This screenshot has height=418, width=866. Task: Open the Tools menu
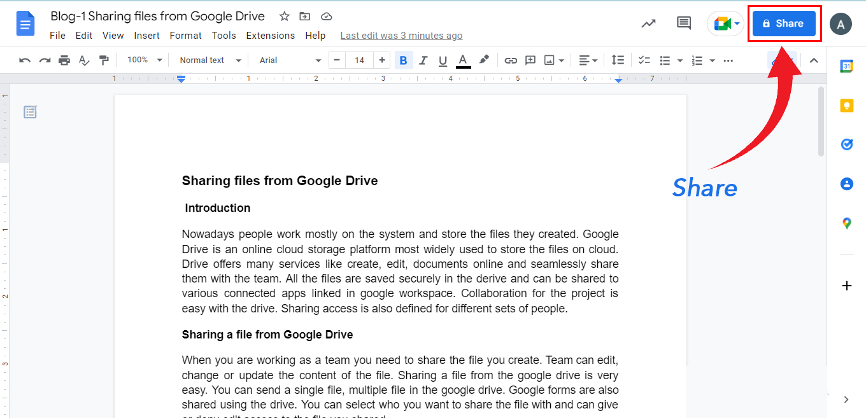coord(224,36)
